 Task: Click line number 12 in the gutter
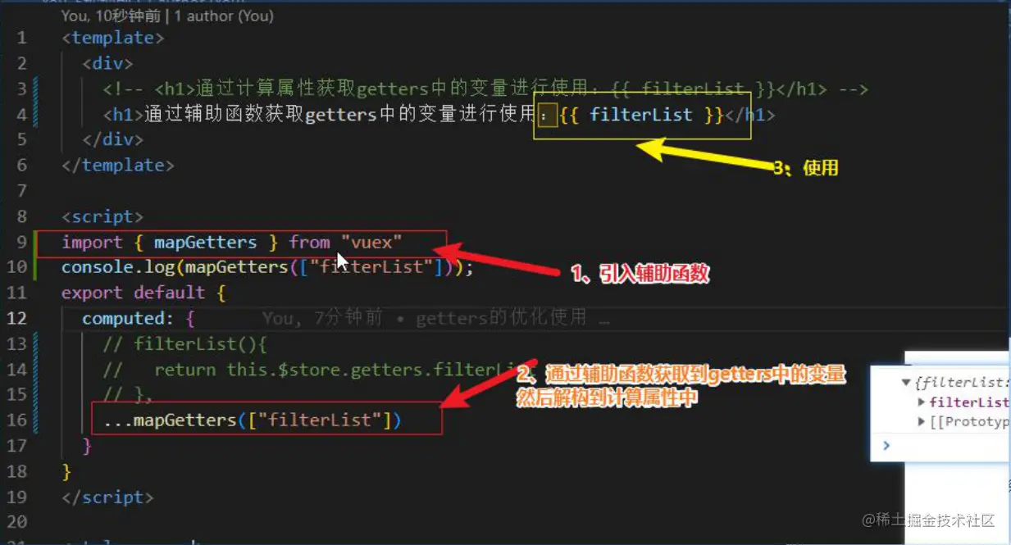17,318
